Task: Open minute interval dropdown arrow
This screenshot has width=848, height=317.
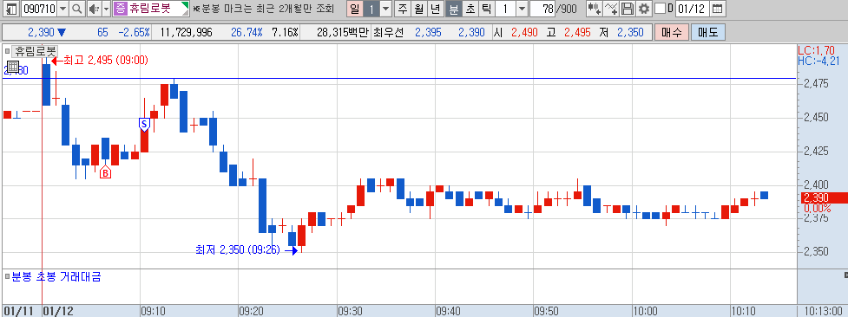Action: pyautogui.click(x=522, y=8)
